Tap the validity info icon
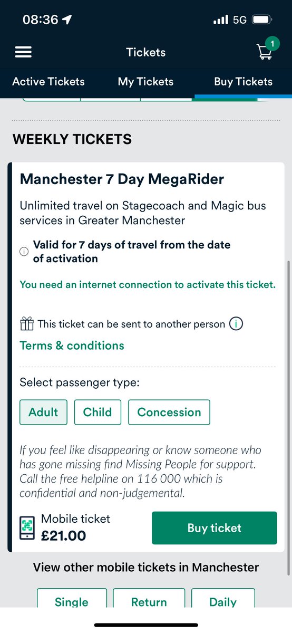 pyautogui.click(x=24, y=252)
